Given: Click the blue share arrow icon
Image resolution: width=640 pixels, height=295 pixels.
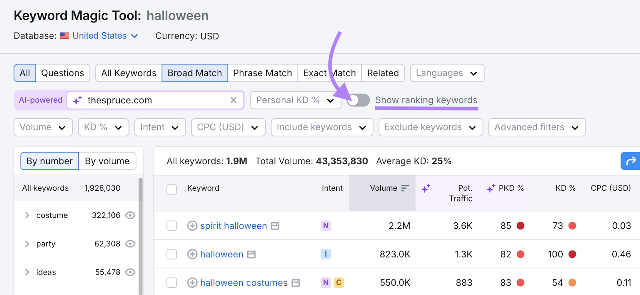Looking at the screenshot, I should 631,161.
